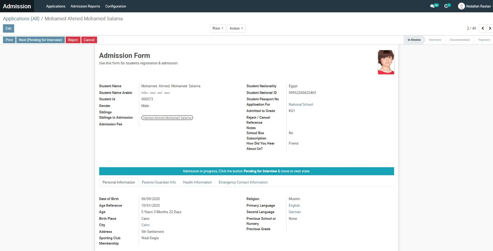Click the red Cancel button
Image resolution: width=493 pixels, height=251 pixels.
(89, 40)
